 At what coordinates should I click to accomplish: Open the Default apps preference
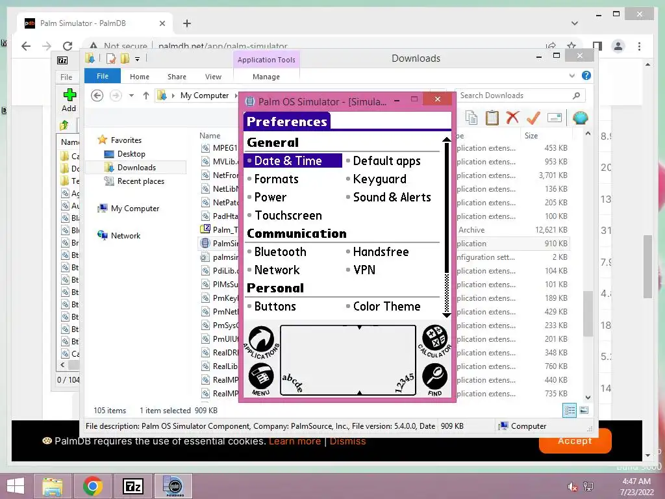pos(386,161)
